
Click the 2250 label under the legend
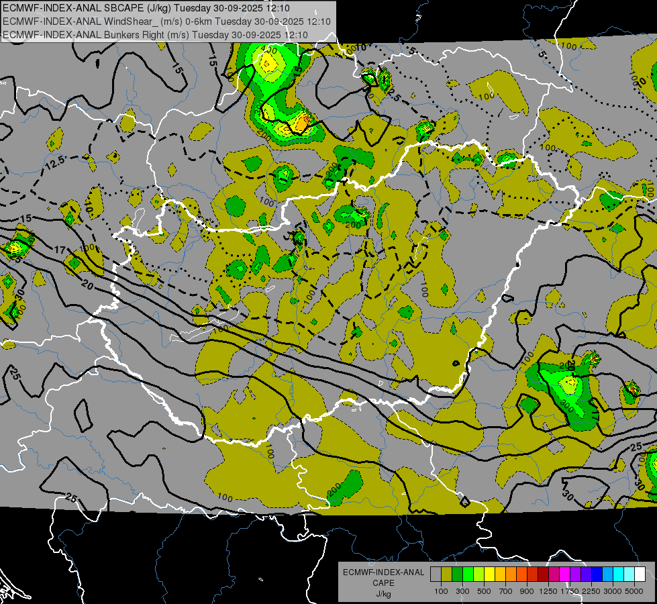coord(591,591)
